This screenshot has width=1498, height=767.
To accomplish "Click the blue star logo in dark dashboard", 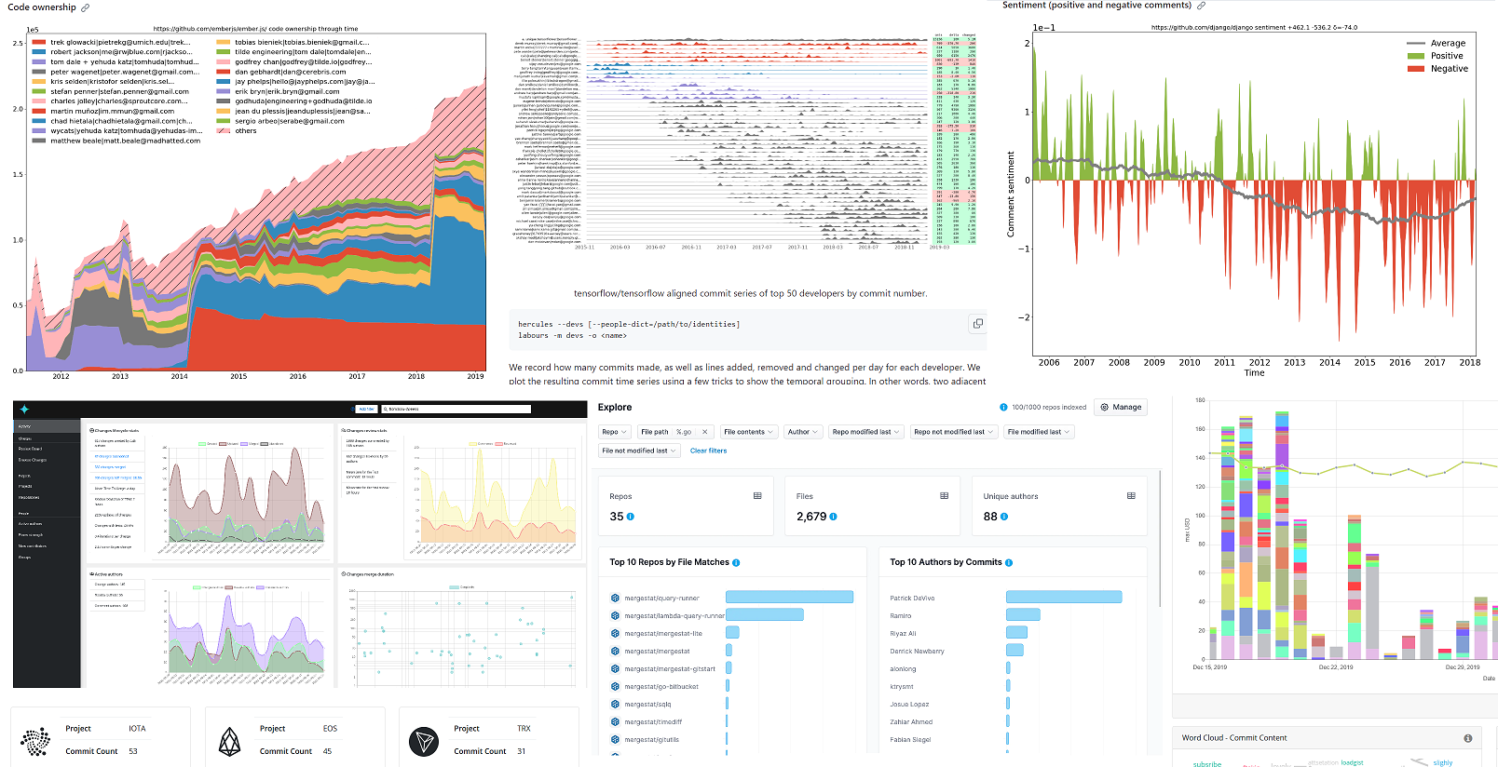I will point(24,410).
